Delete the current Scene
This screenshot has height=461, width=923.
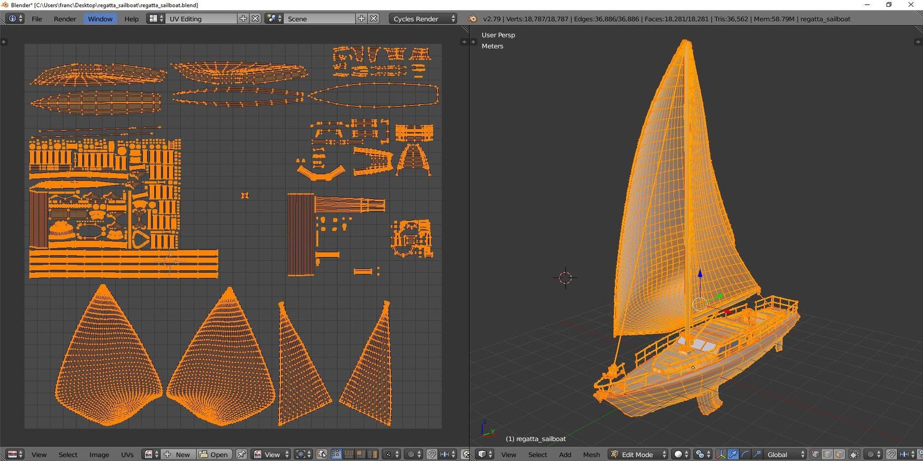click(374, 19)
